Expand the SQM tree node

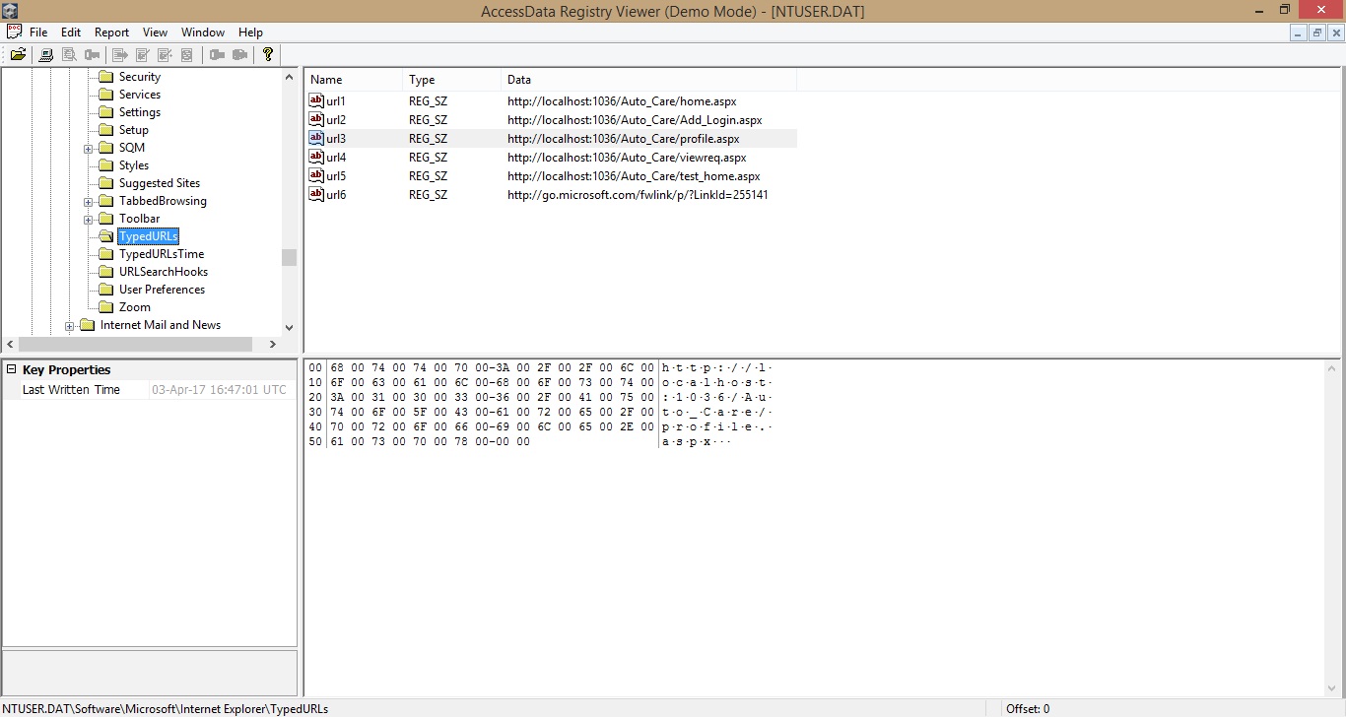88,148
